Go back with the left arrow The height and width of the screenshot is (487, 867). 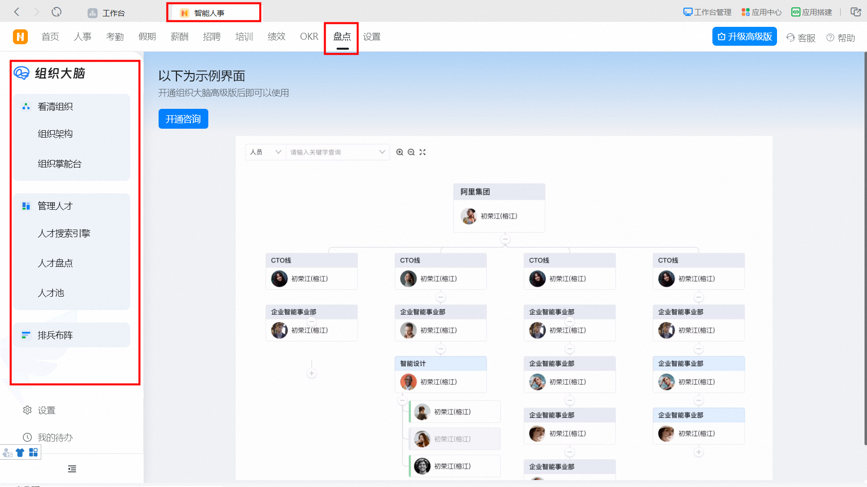tap(17, 12)
